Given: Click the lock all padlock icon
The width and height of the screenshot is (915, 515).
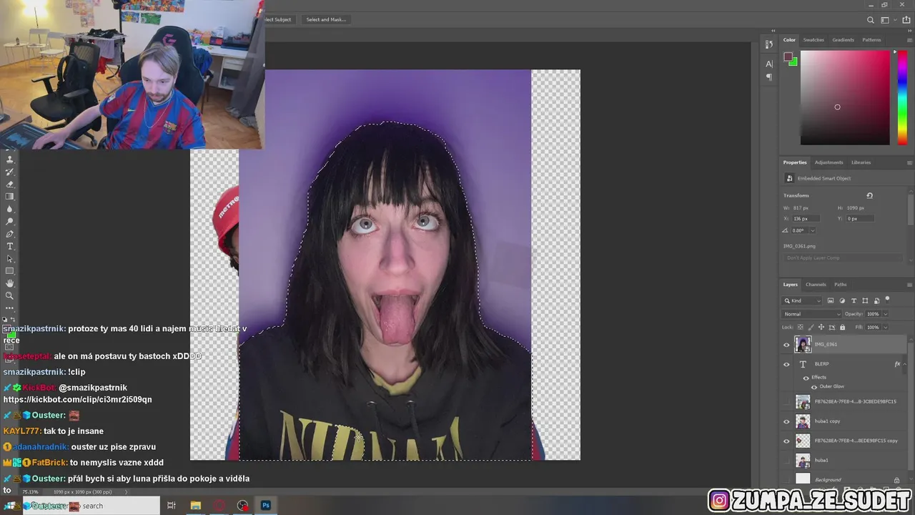Looking at the screenshot, I should (842, 327).
